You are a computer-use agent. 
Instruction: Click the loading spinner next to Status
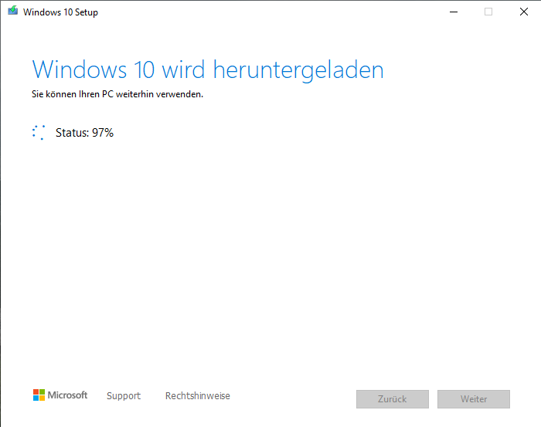pyautogui.click(x=39, y=133)
